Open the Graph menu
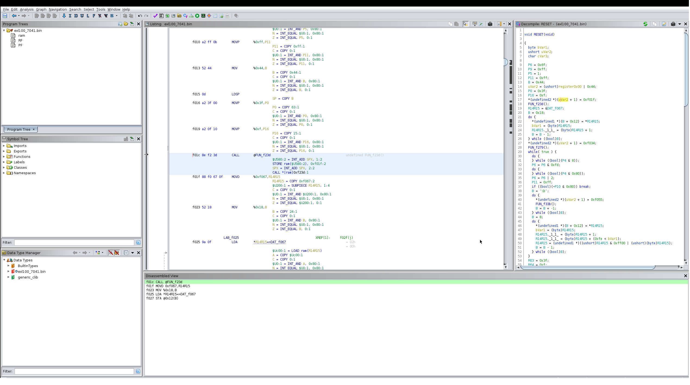Image resolution: width=690 pixels, height=385 pixels. [x=41, y=9]
